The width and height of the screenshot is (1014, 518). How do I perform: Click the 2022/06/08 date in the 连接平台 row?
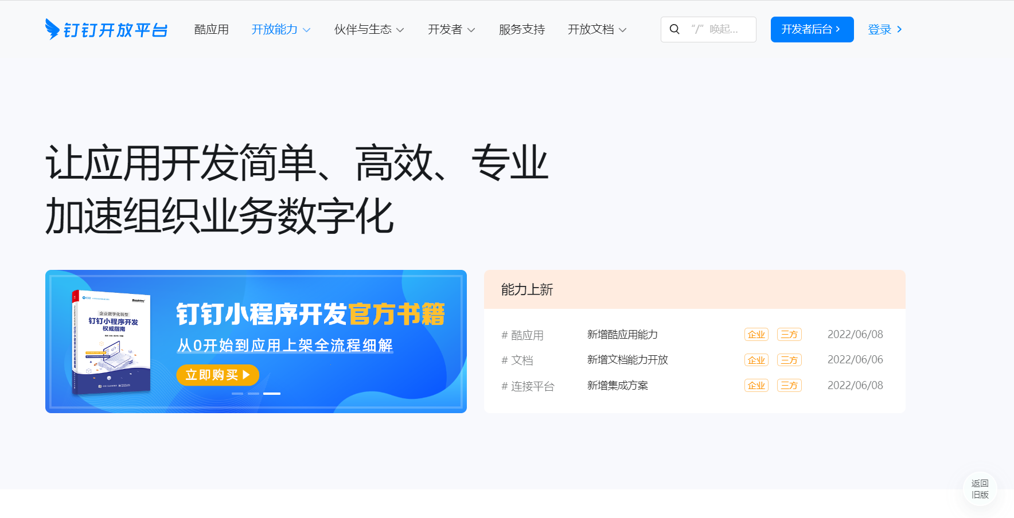855,386
